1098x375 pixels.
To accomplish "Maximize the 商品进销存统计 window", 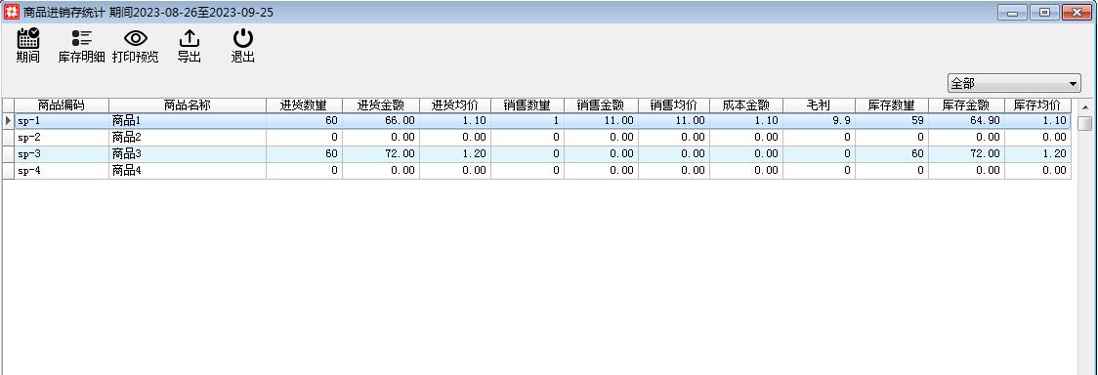I will click(x=1044, y=12).
